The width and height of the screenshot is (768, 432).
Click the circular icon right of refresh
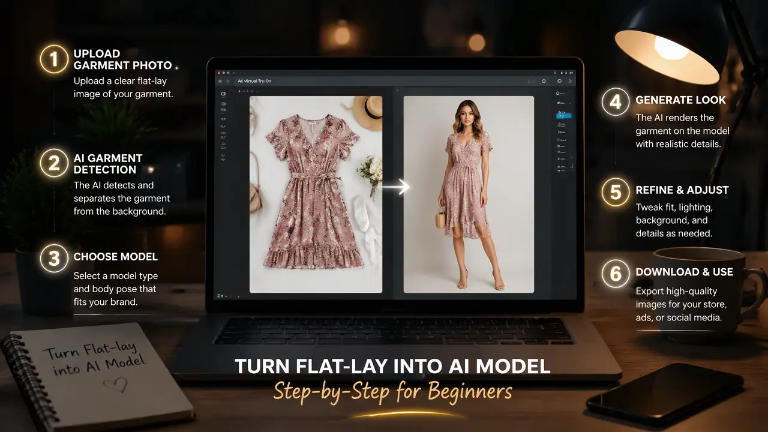point(559,81)
